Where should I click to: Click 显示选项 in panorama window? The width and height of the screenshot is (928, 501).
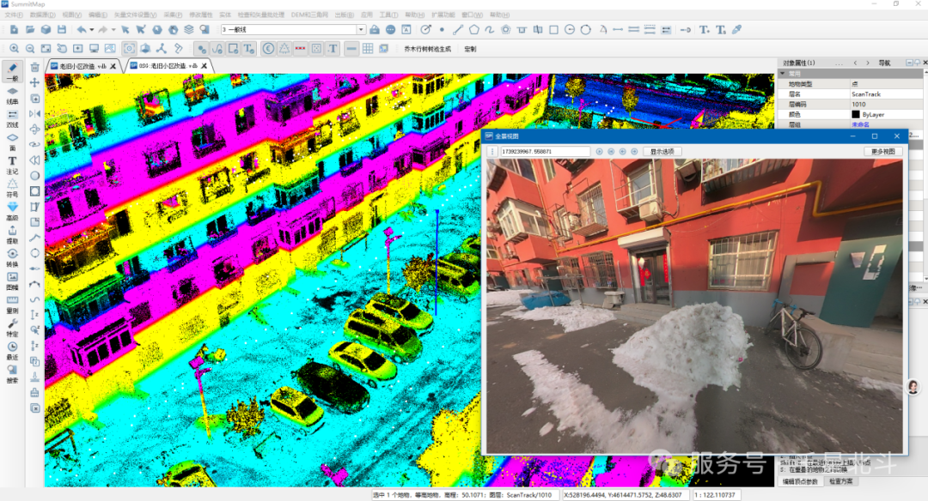[x=662, y=152]
